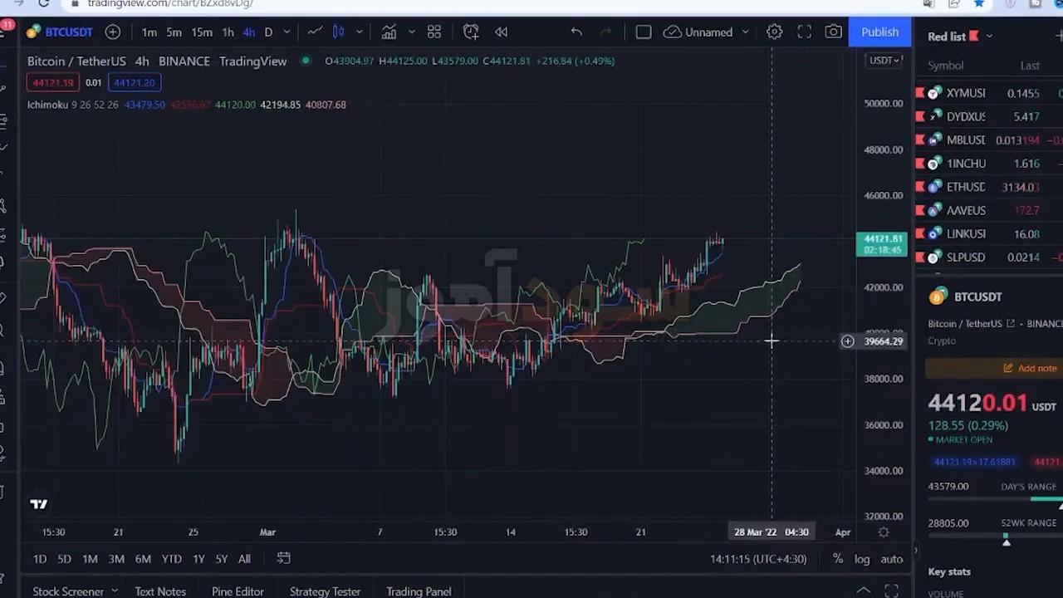Image resolution: width=1063 pixels, height=598 pixels.
Task: Open the Indicators chart icon
Action: [389, 32]
